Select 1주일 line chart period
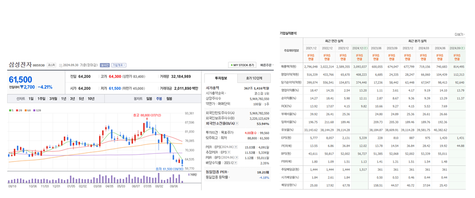 [x=41, y=98]
